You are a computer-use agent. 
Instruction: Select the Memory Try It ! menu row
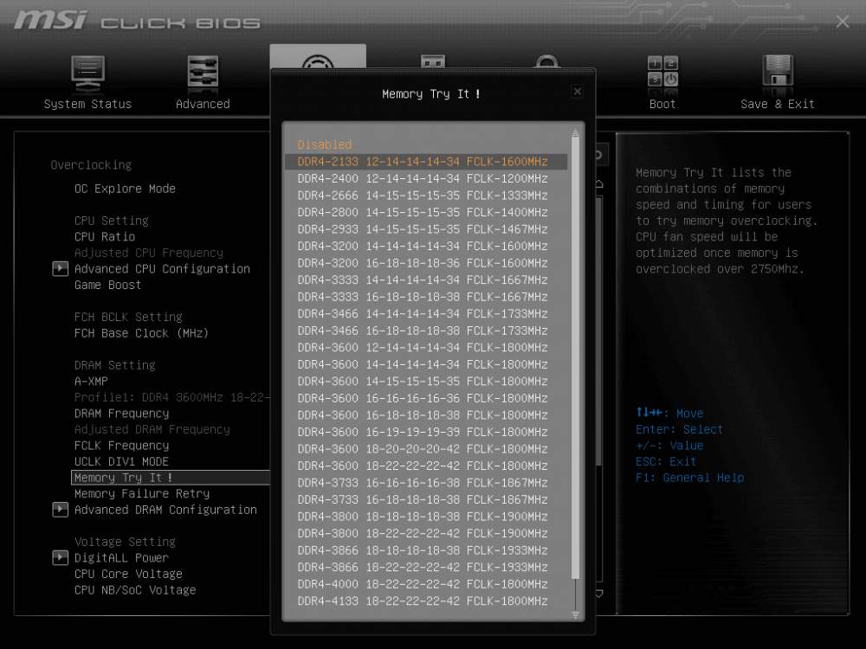[171, 478]
